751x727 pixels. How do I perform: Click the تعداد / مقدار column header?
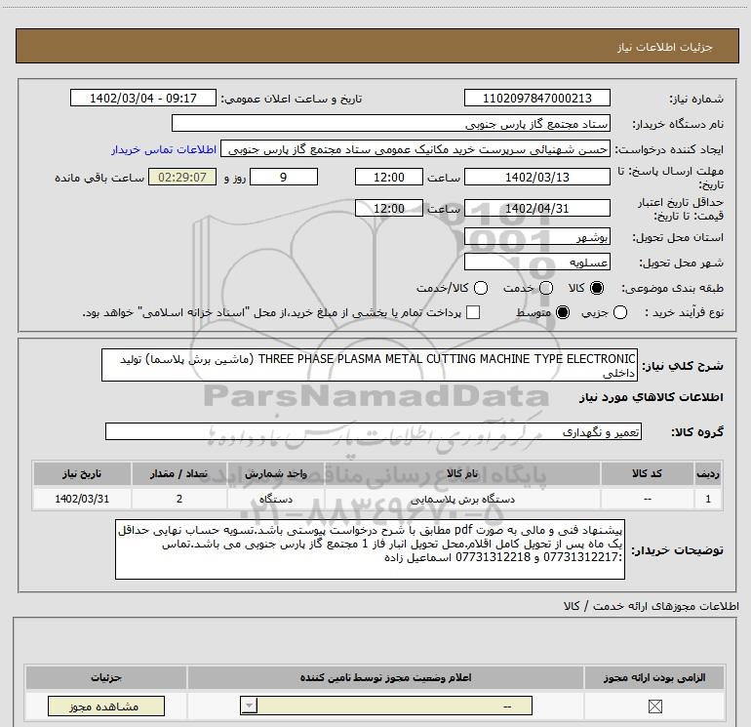(x=179, y=473)
